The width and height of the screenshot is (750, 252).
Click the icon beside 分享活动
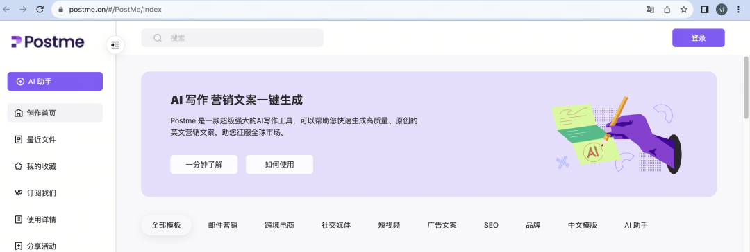click(19, 246)
